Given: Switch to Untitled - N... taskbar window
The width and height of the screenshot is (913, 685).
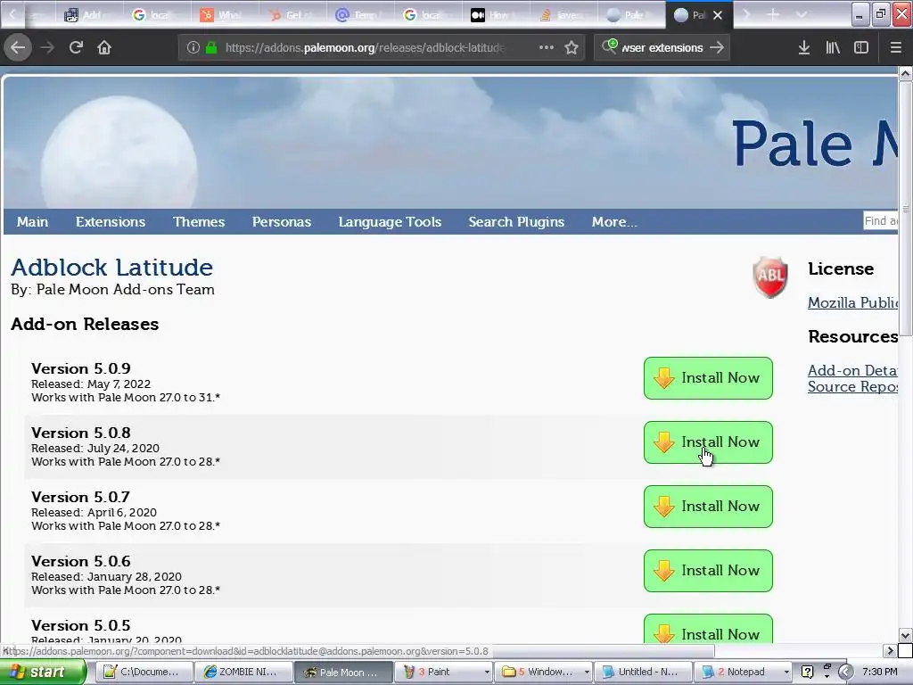Looking at the screenshot, I should (x=643, y=673).
